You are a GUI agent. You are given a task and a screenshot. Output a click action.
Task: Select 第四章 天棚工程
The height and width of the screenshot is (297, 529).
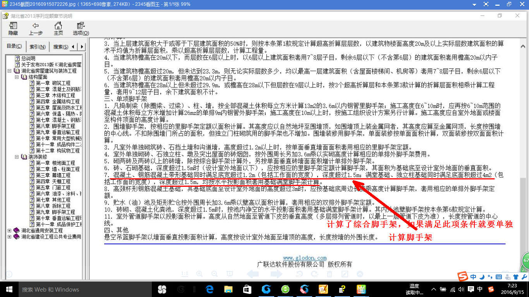(53, 181)
